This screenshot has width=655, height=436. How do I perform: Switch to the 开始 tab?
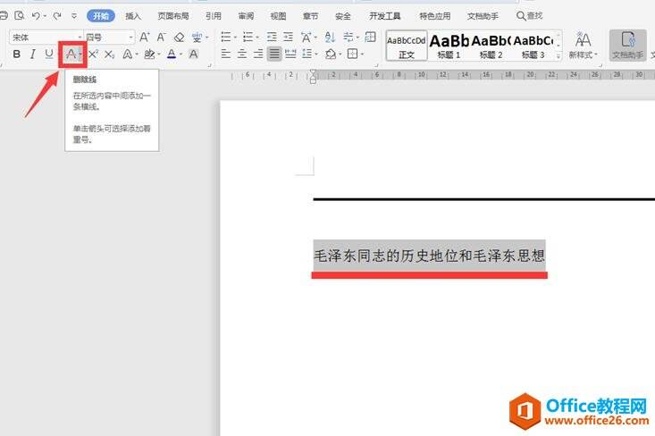101,16
